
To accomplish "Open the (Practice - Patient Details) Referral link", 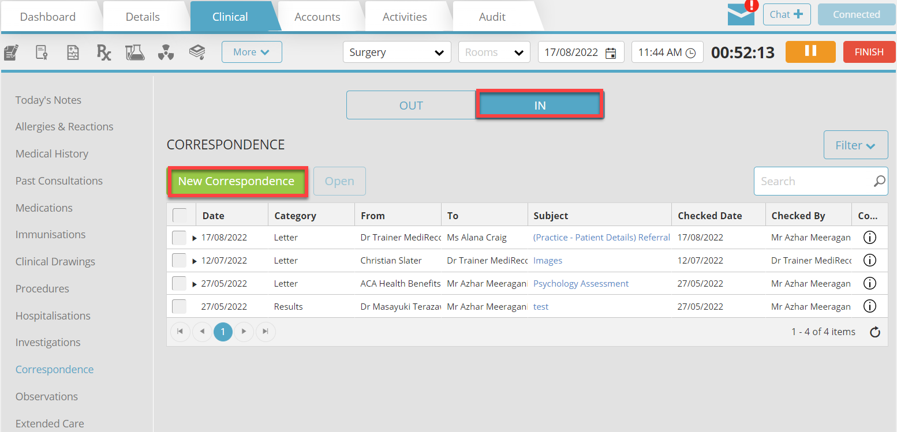I will [601, 237].
